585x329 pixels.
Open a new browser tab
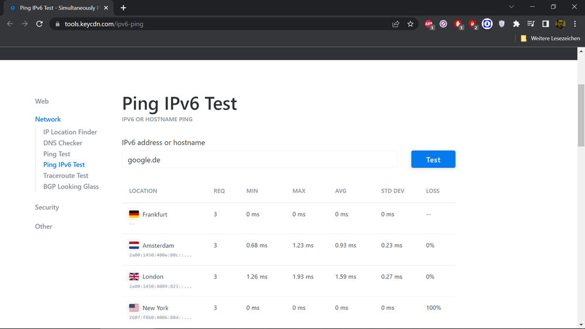pos(124,8)
